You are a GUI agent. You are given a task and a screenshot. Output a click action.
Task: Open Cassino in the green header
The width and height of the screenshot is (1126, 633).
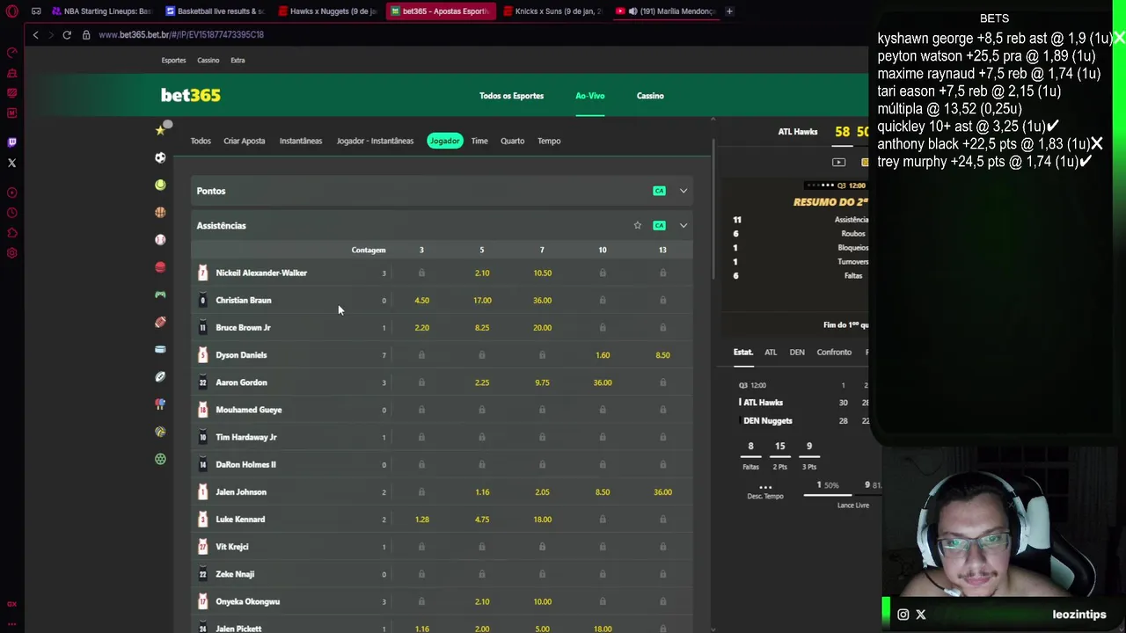click(650, 96)
